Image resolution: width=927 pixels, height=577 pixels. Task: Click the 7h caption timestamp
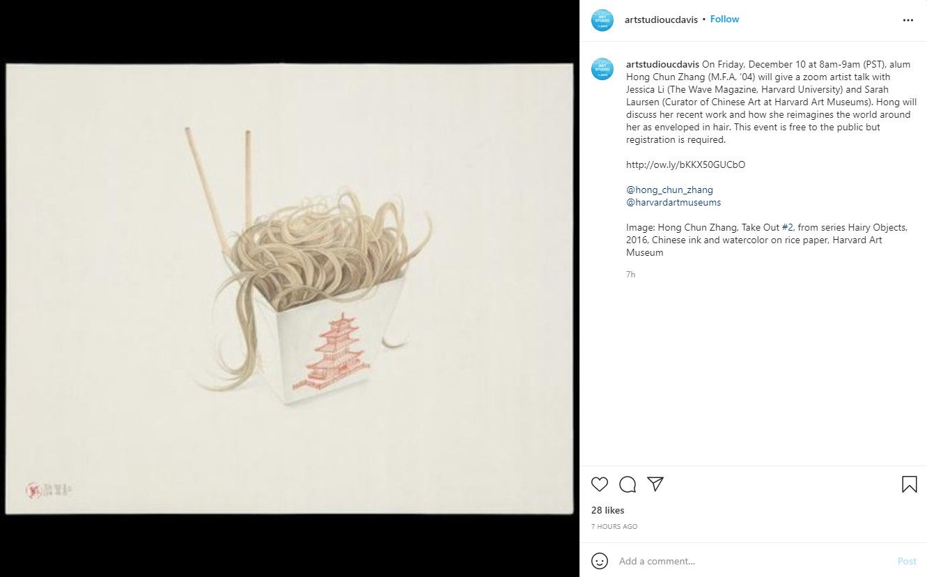[630, 275]
